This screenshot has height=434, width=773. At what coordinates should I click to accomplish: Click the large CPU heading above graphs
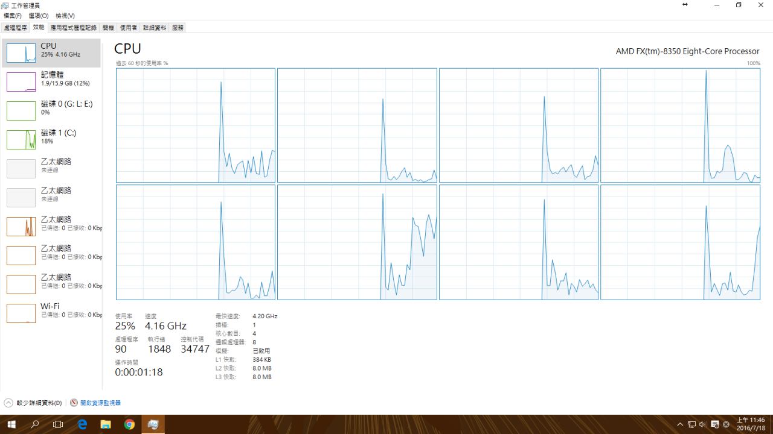pyautogui.click(x=127, y=49)
